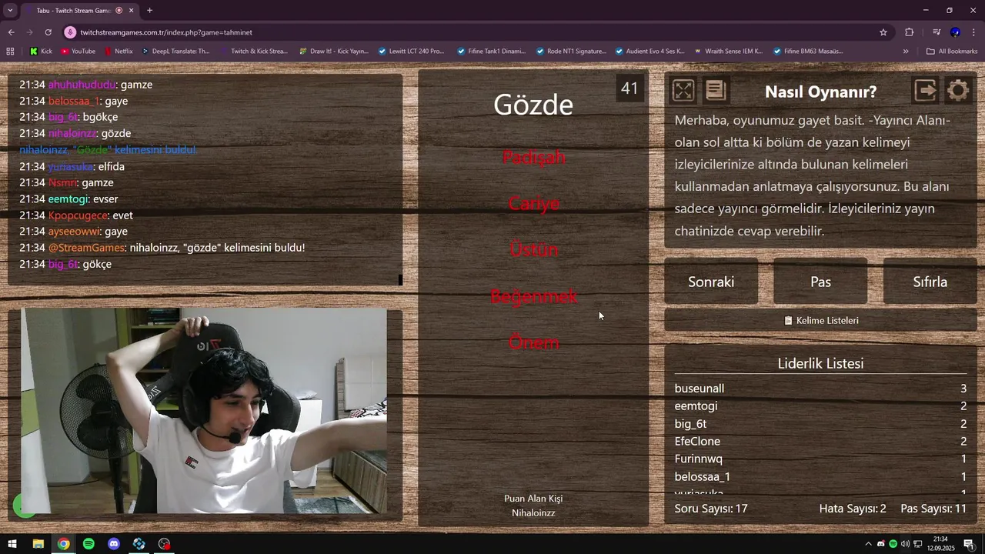Click the Pas button
985x554 pixels.
820,282
